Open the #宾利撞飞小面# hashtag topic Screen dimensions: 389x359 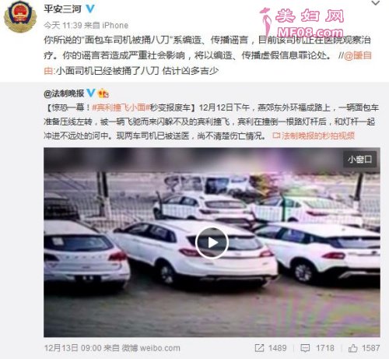(x=121, y=107)
